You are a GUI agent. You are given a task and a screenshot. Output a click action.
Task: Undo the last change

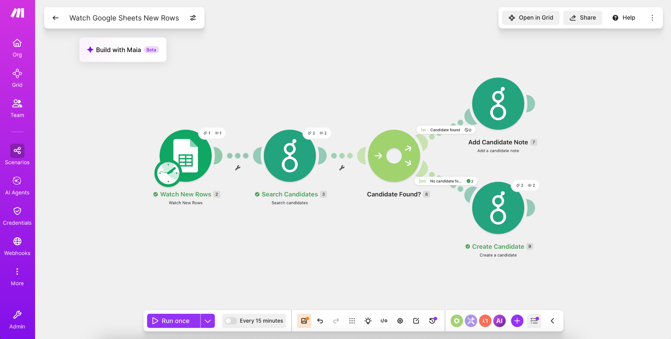pos(320,321)
